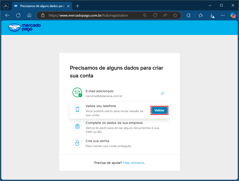Open the browser home page icon
Viewport: 239px width, 181px height.
29,15
